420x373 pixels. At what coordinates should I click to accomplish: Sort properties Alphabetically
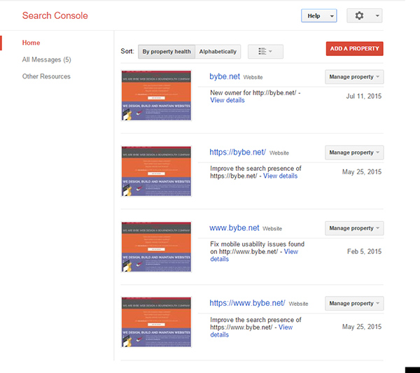point(218,51)
